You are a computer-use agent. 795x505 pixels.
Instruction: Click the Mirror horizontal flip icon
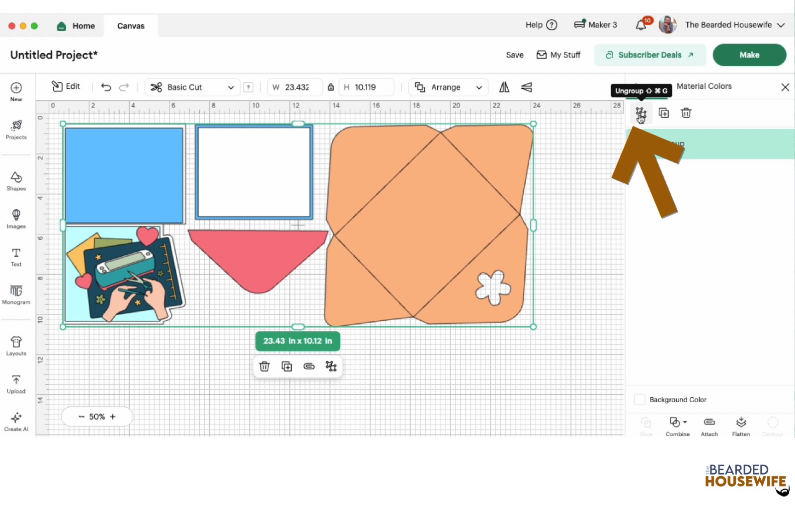[503, 87]
